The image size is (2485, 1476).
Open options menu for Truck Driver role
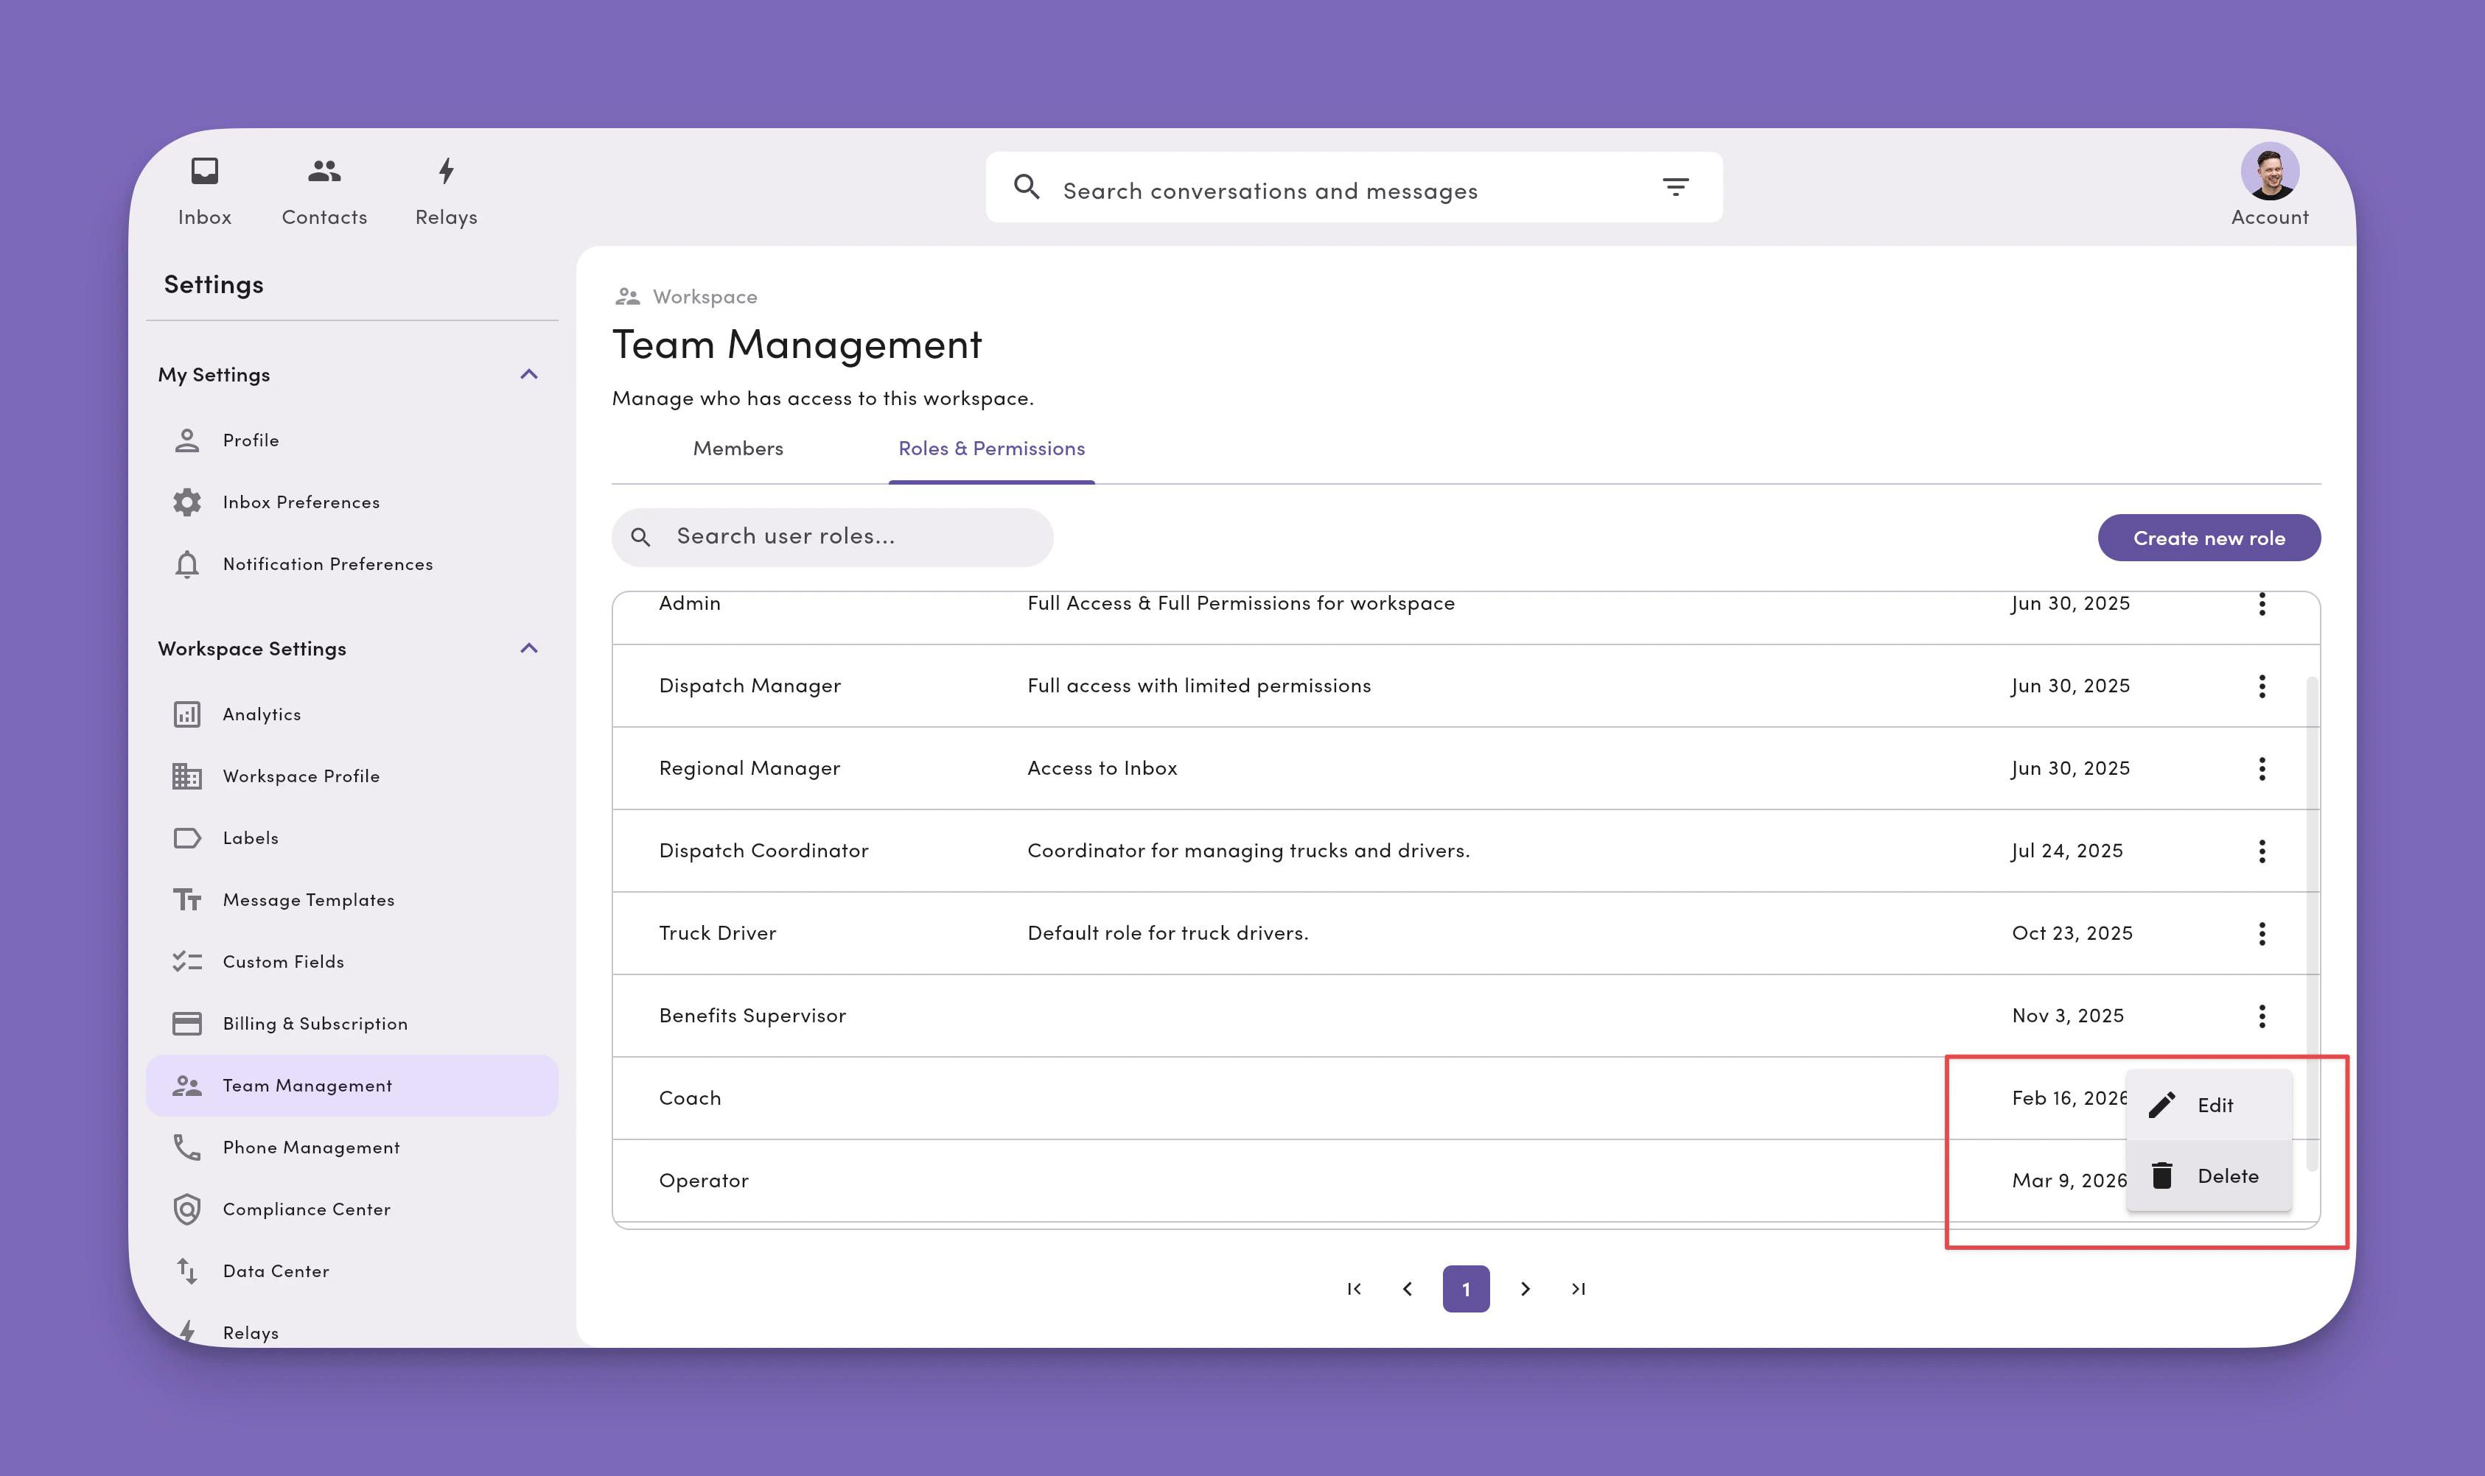(x=2262, y=934)
